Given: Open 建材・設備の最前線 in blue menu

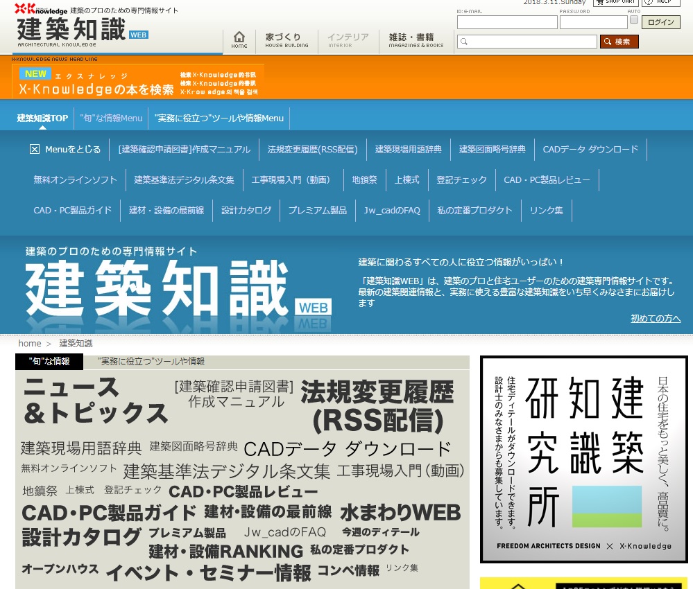Looking at the screenshot, I should tap(166, 210).
